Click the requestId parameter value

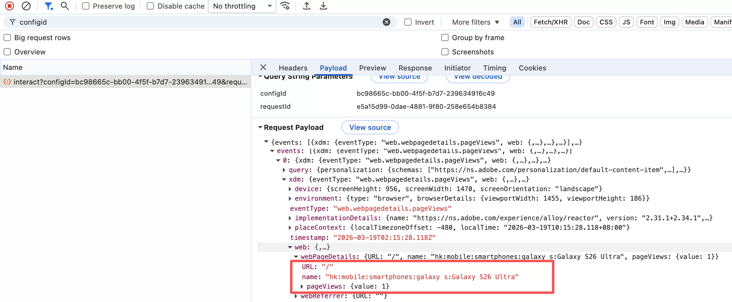(x=426, y=106)
